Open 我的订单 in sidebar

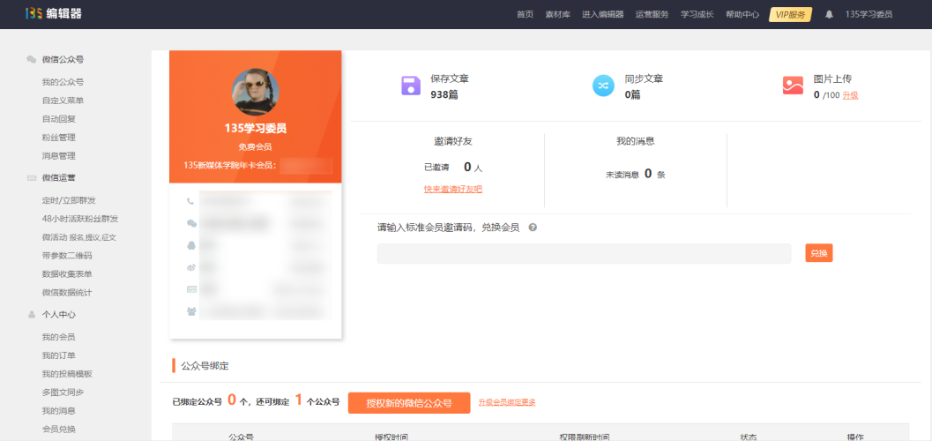59,355
